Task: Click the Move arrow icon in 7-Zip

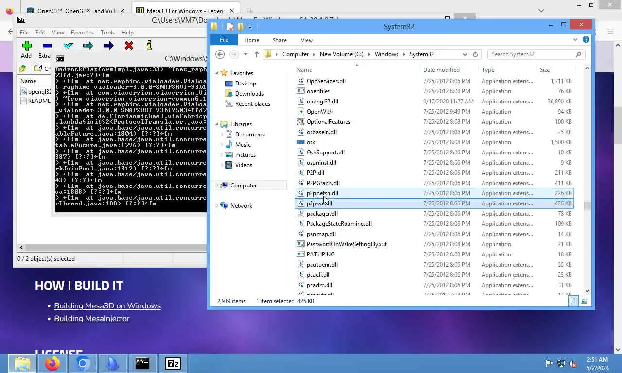Action: [x=108, y=46]
